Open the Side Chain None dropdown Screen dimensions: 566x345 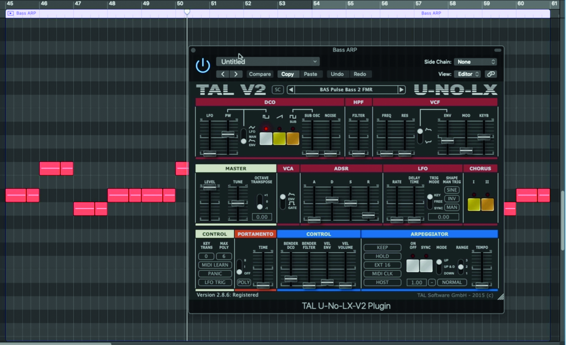[x=475, y=62]
